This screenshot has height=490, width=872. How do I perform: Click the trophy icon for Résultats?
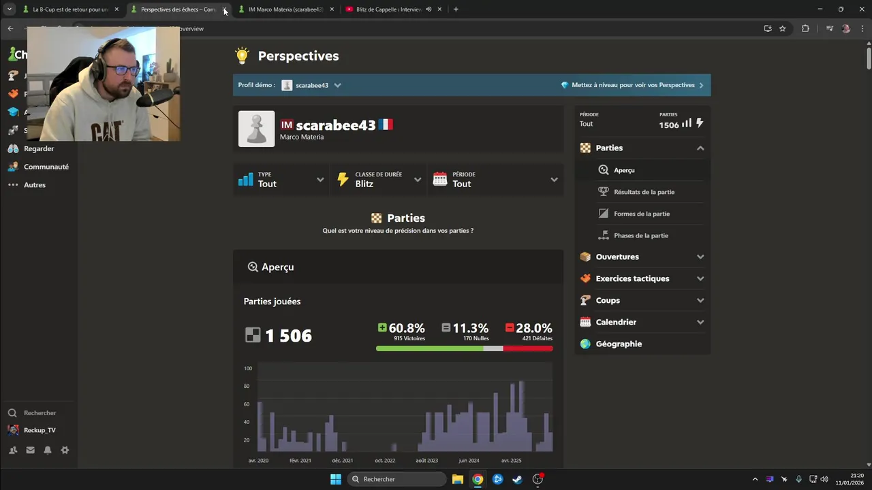click(603, 192)
